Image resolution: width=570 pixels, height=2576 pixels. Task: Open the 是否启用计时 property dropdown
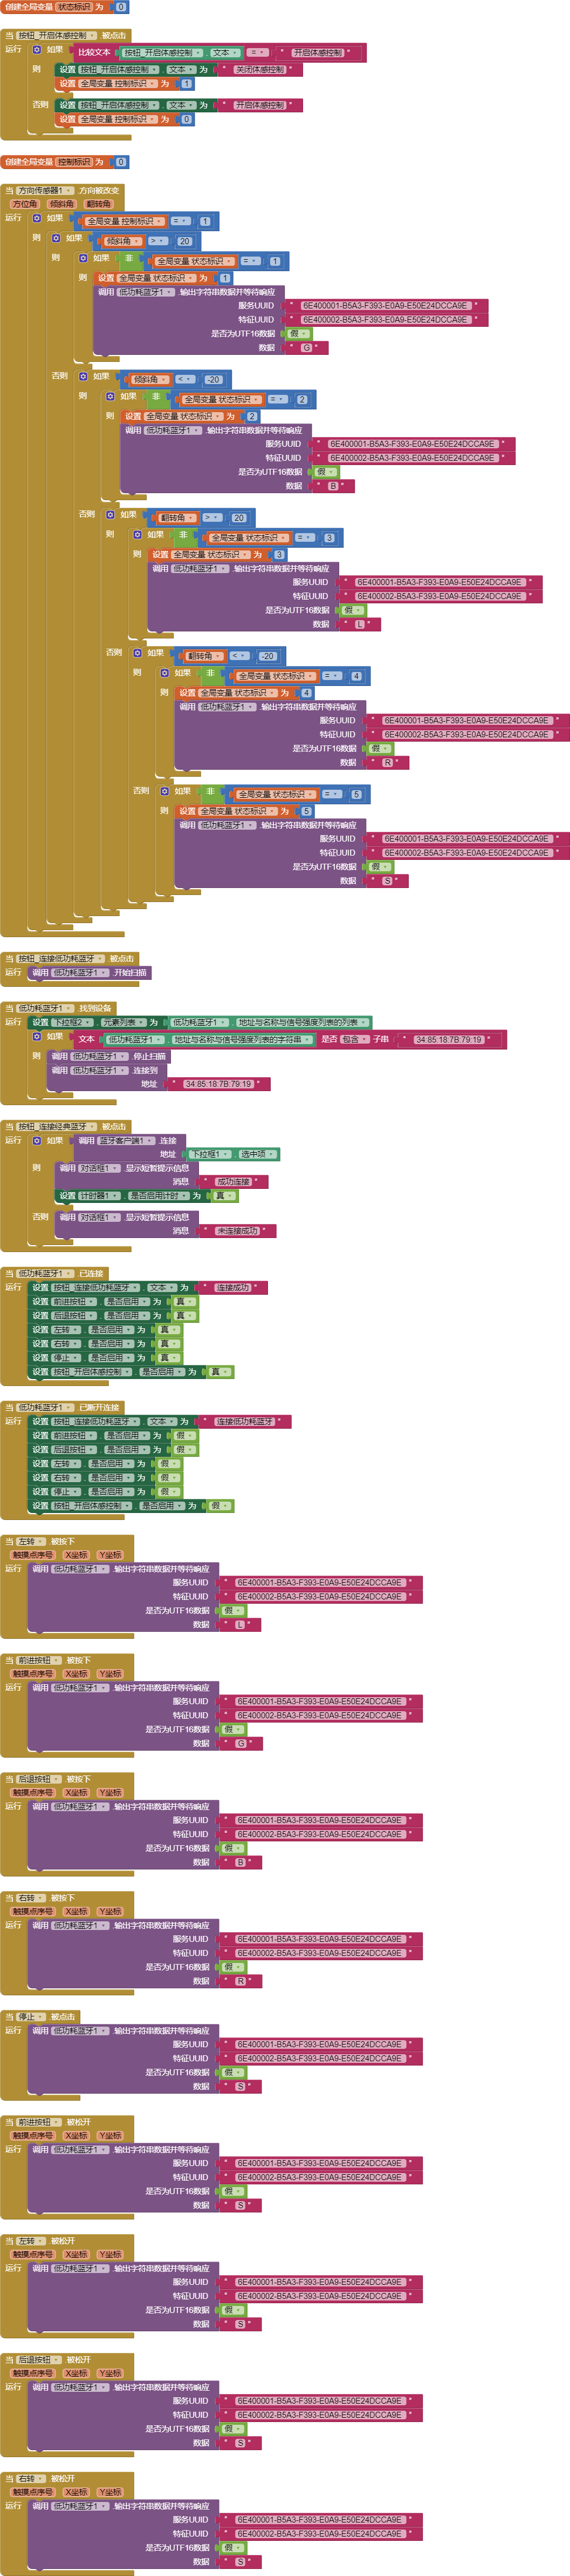point(157,1196)
